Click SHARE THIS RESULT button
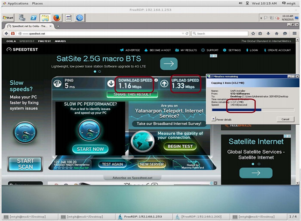Image resolution: width=301 pixels, height=221 pixels. tap(132, 95)
